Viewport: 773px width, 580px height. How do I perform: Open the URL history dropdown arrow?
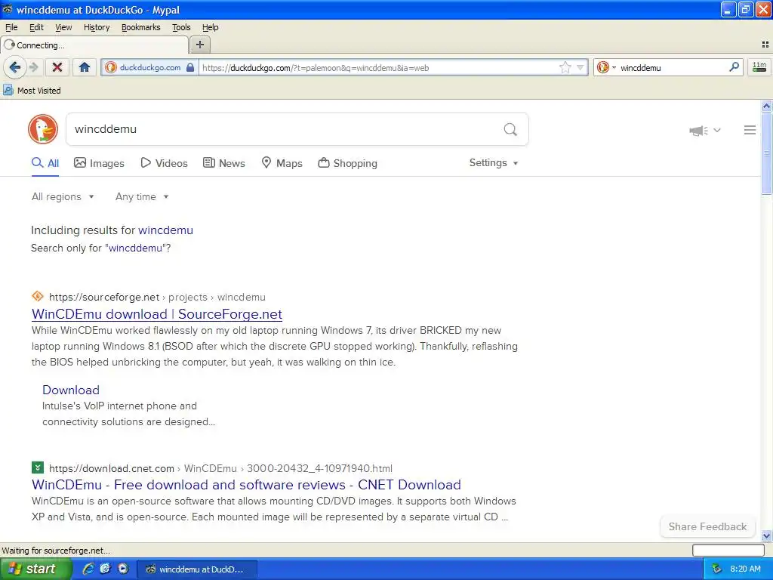coord(580,67)
